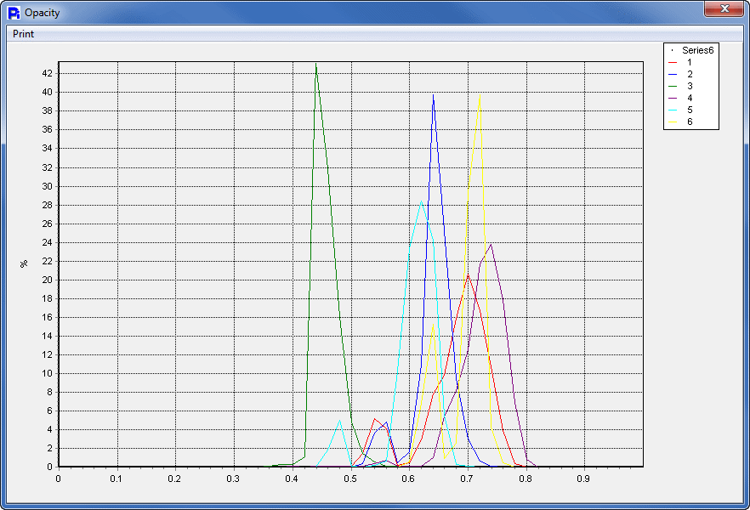Click y-axis label 20
750x510 pixels.
click(x=48, y=280)
